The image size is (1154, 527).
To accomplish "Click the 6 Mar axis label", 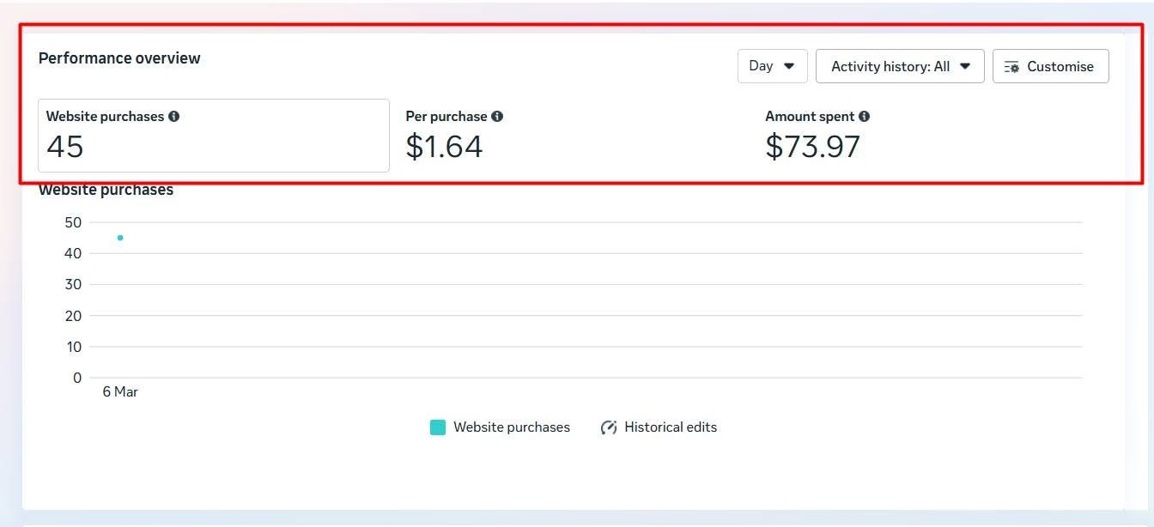I will click(x=120, y=392).
